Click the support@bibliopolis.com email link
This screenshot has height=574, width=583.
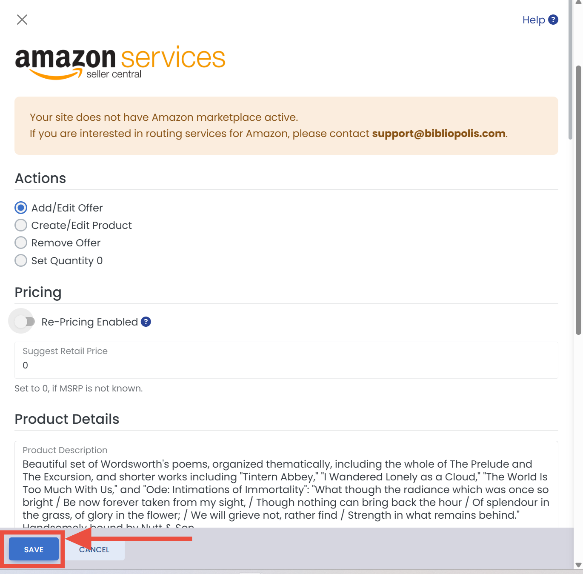439,134
